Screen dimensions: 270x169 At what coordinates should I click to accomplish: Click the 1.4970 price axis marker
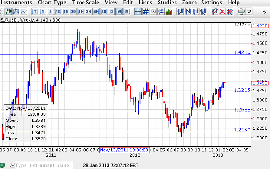click(260, 26)
